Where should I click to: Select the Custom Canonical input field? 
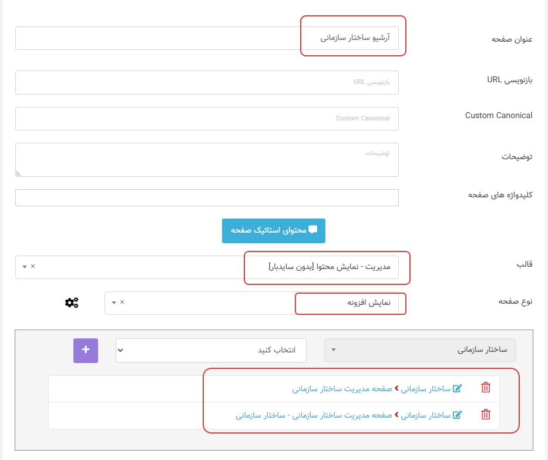click(x=207, y=119)
